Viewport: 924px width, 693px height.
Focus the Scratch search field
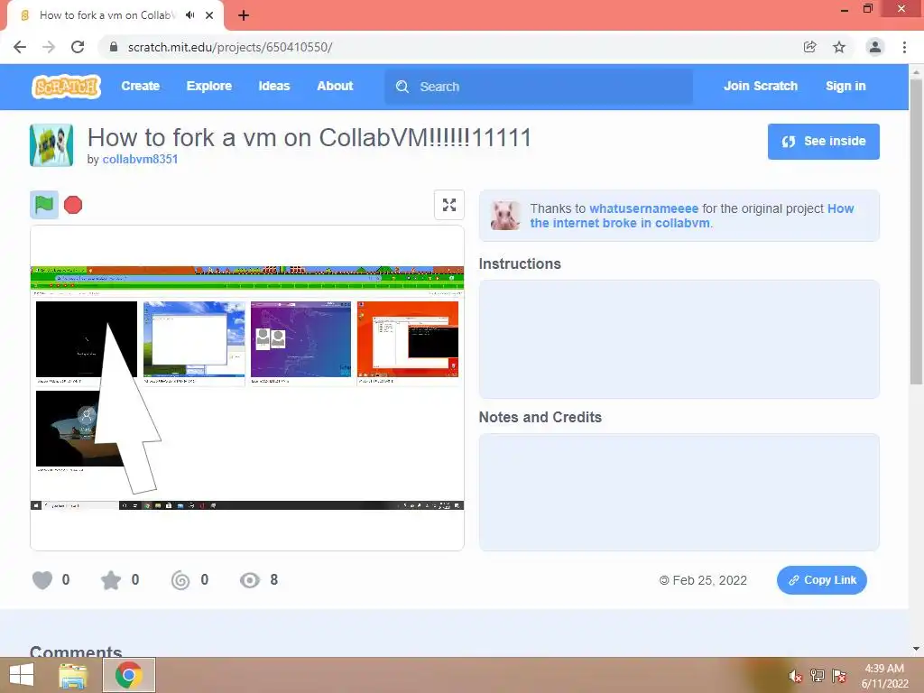point(539,87)
